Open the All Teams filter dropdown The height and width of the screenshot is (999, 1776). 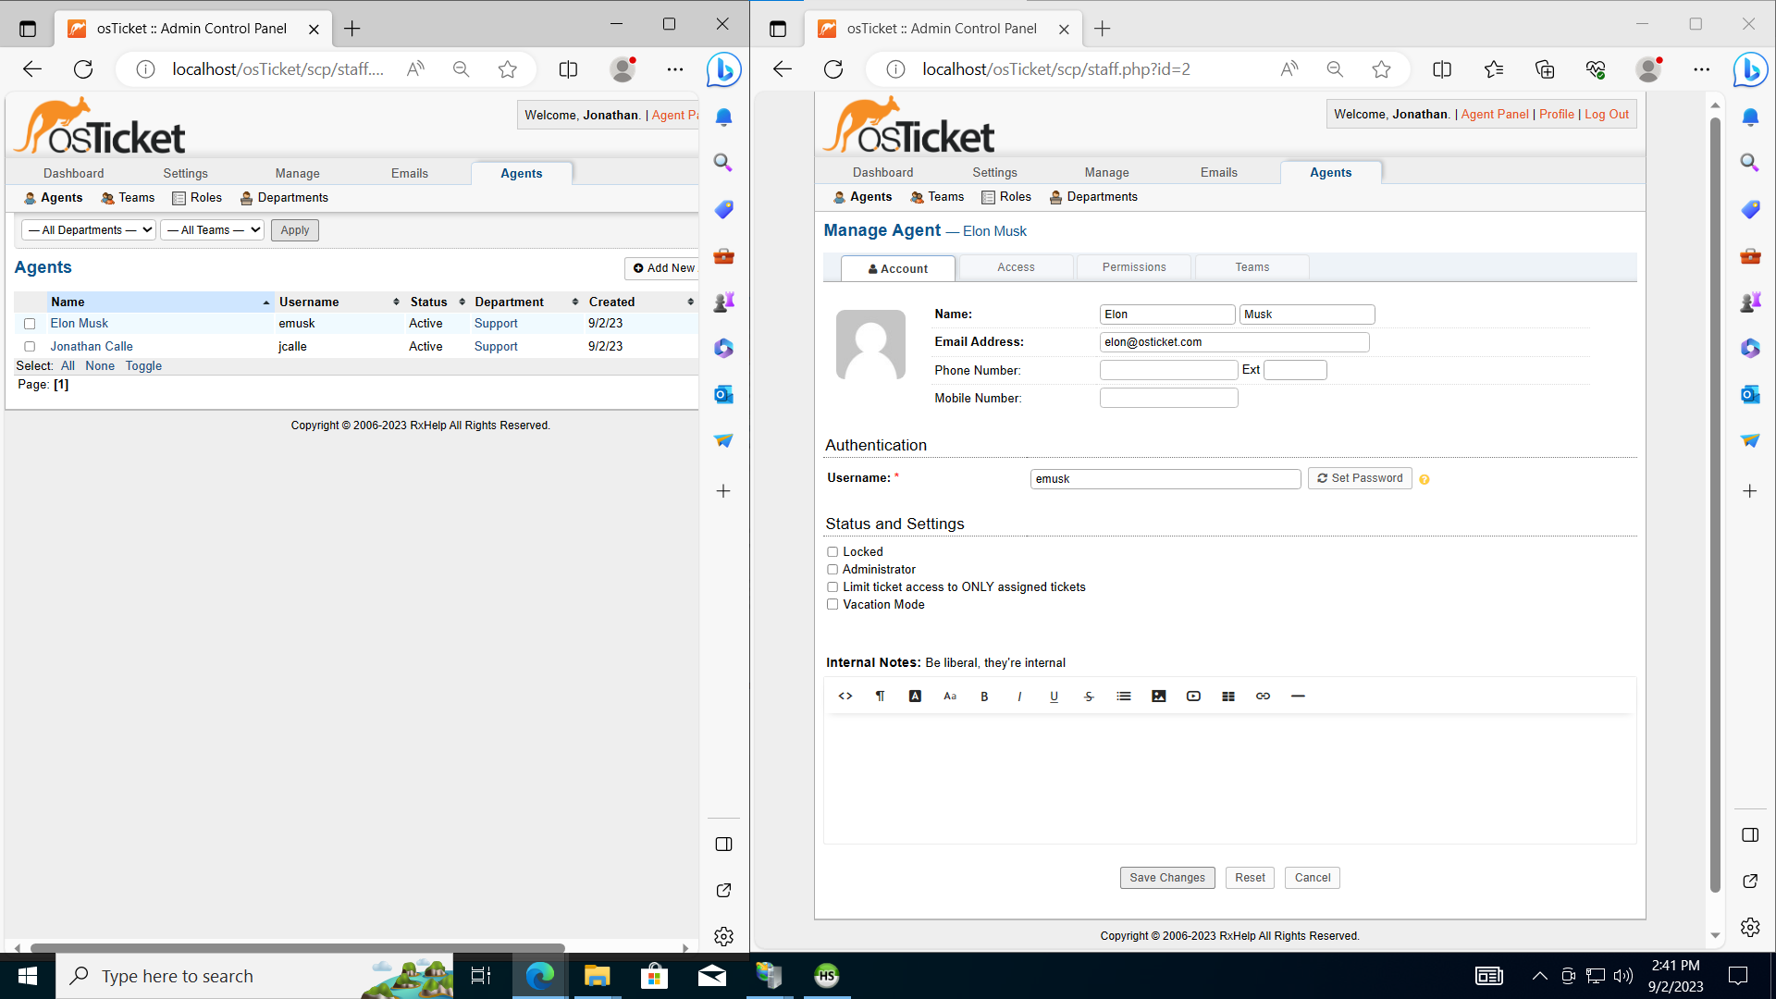[x=212, y=229]
